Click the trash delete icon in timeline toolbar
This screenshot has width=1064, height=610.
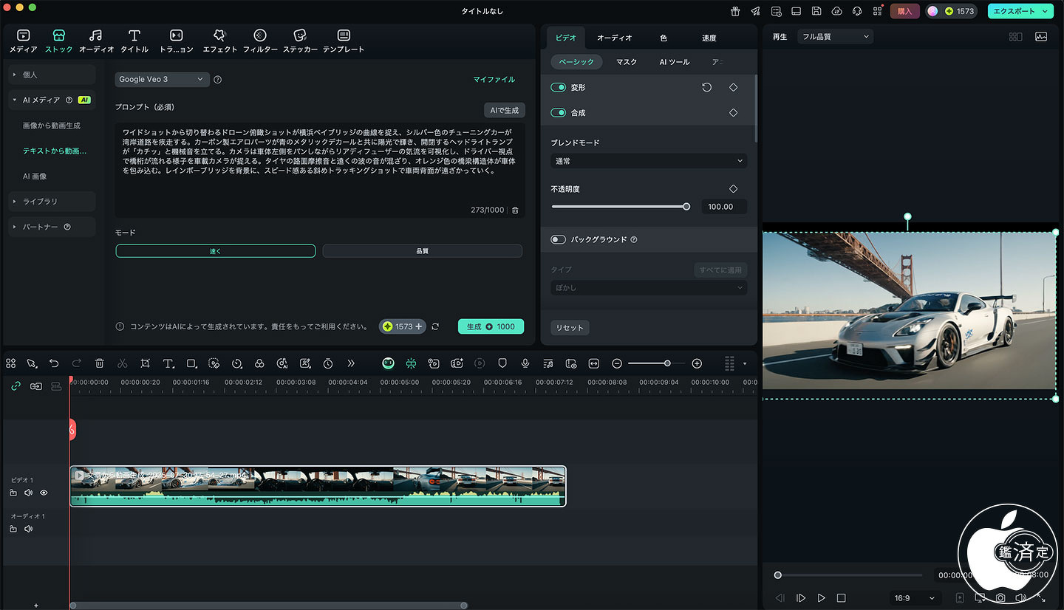click(99, 363)
